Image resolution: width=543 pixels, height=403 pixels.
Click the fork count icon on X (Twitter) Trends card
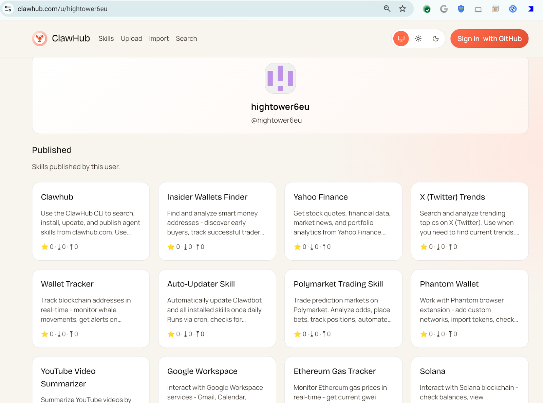450,247
